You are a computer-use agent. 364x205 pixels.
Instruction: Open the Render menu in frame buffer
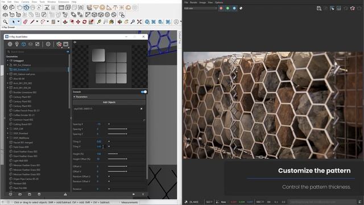pyautogui.click(x=193, y=2)
